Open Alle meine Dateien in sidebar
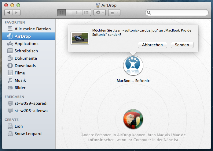 click(32, 29)
